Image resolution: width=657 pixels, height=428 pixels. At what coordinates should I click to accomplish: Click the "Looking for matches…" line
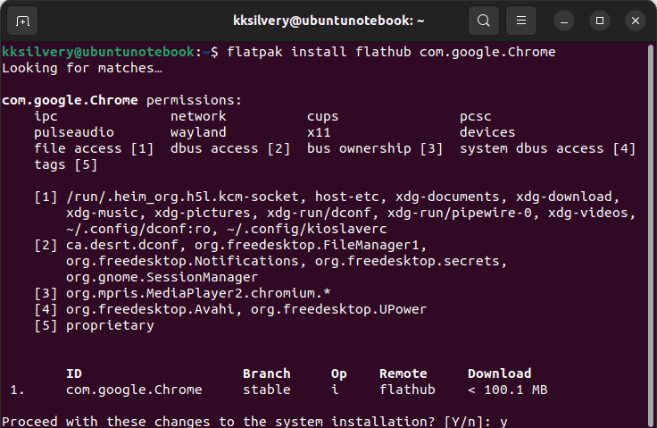tap(82, 68)
